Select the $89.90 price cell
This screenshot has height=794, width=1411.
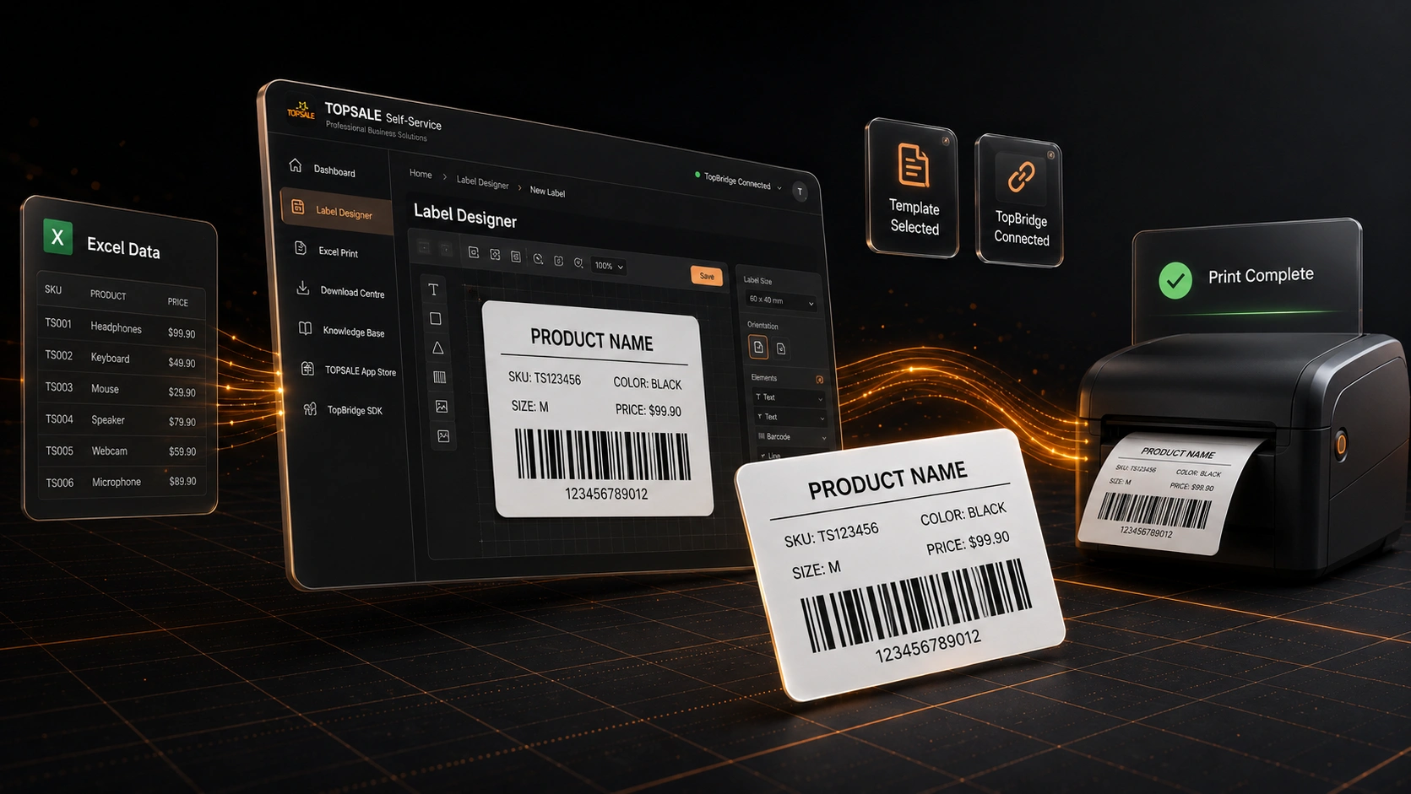[182, 481]
